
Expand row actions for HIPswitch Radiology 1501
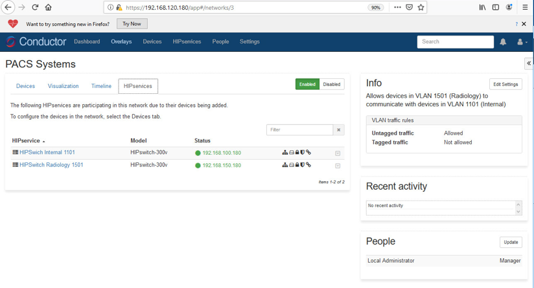338,166
